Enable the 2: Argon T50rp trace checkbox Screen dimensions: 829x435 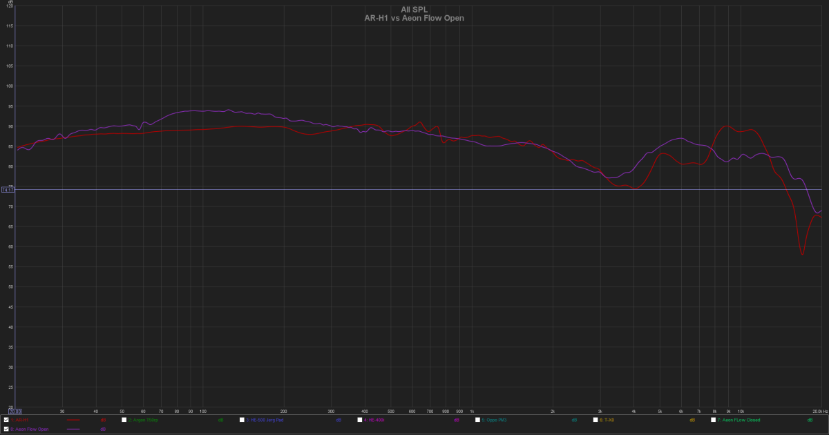124,420
